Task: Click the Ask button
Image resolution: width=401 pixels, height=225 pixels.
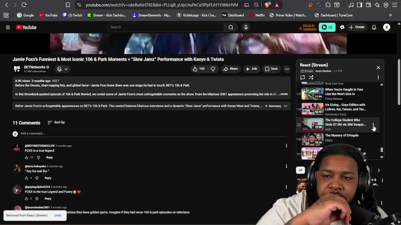Action: coord(251,69)
